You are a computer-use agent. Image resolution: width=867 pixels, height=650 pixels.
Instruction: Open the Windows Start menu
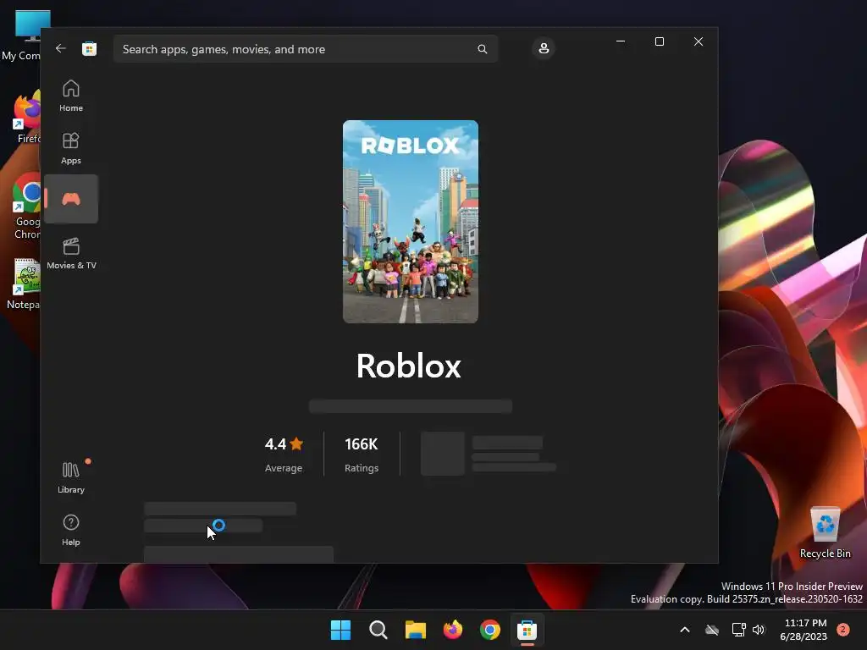340,630
